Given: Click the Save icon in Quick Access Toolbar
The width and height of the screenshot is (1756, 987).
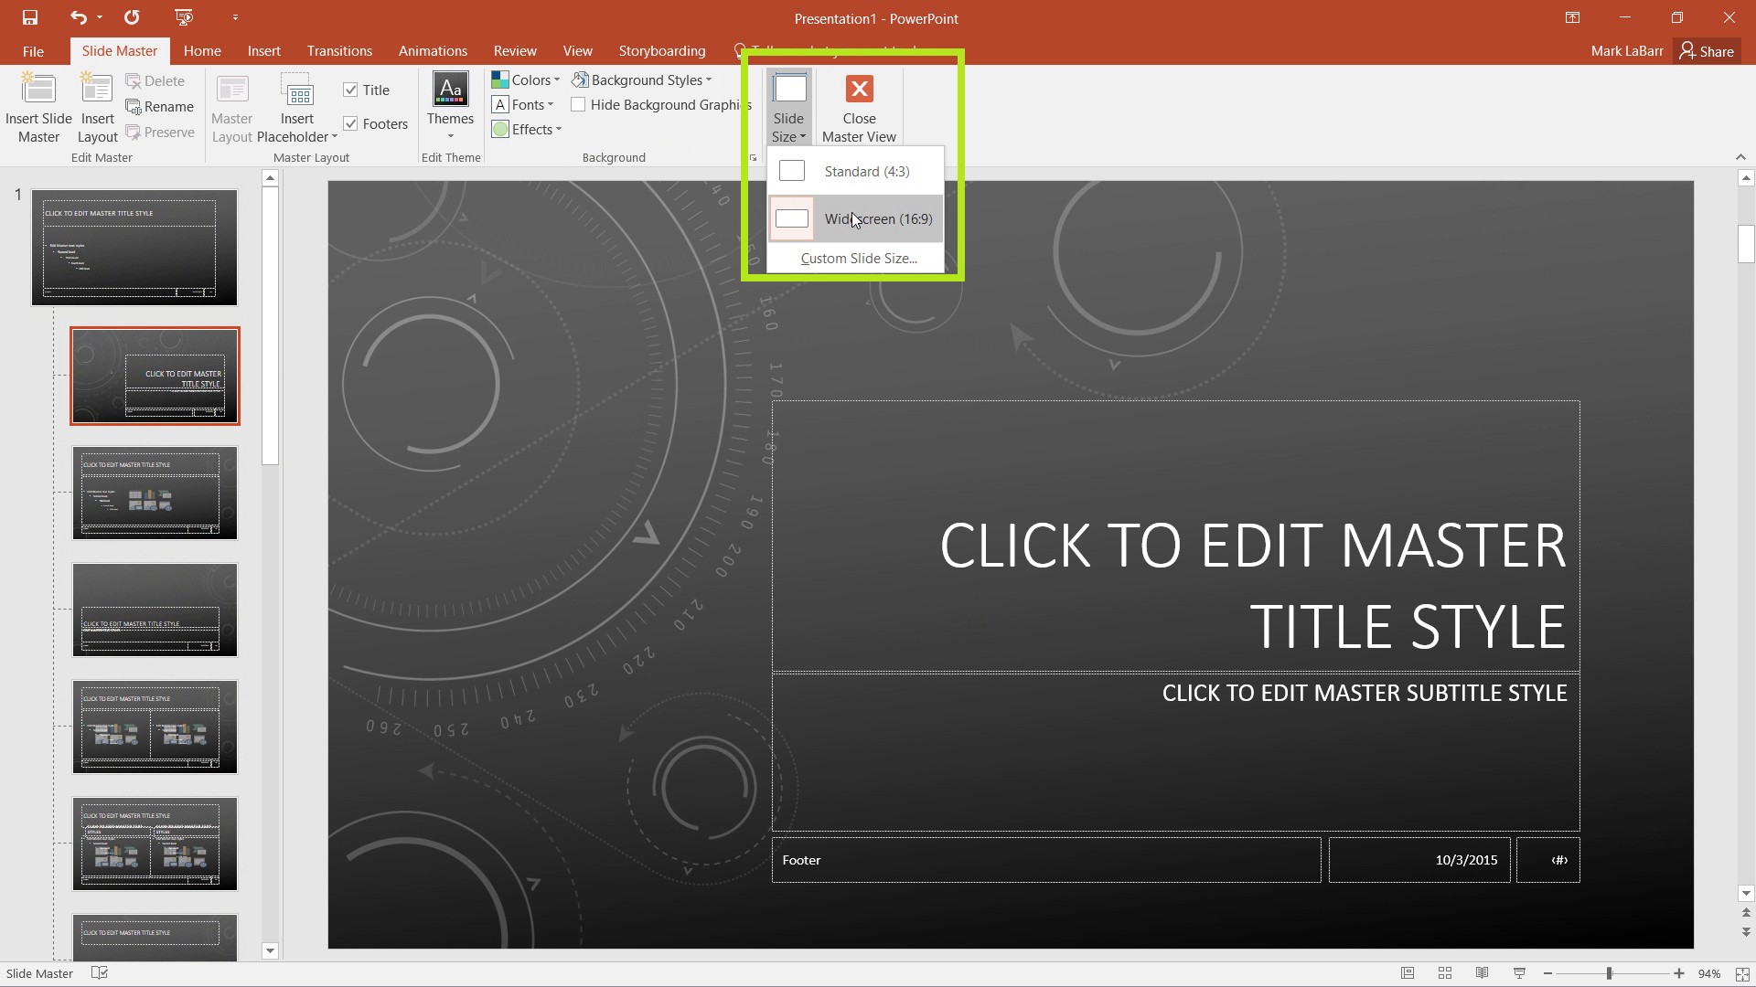Looking at the screenshot, I should tap(30, 17).
